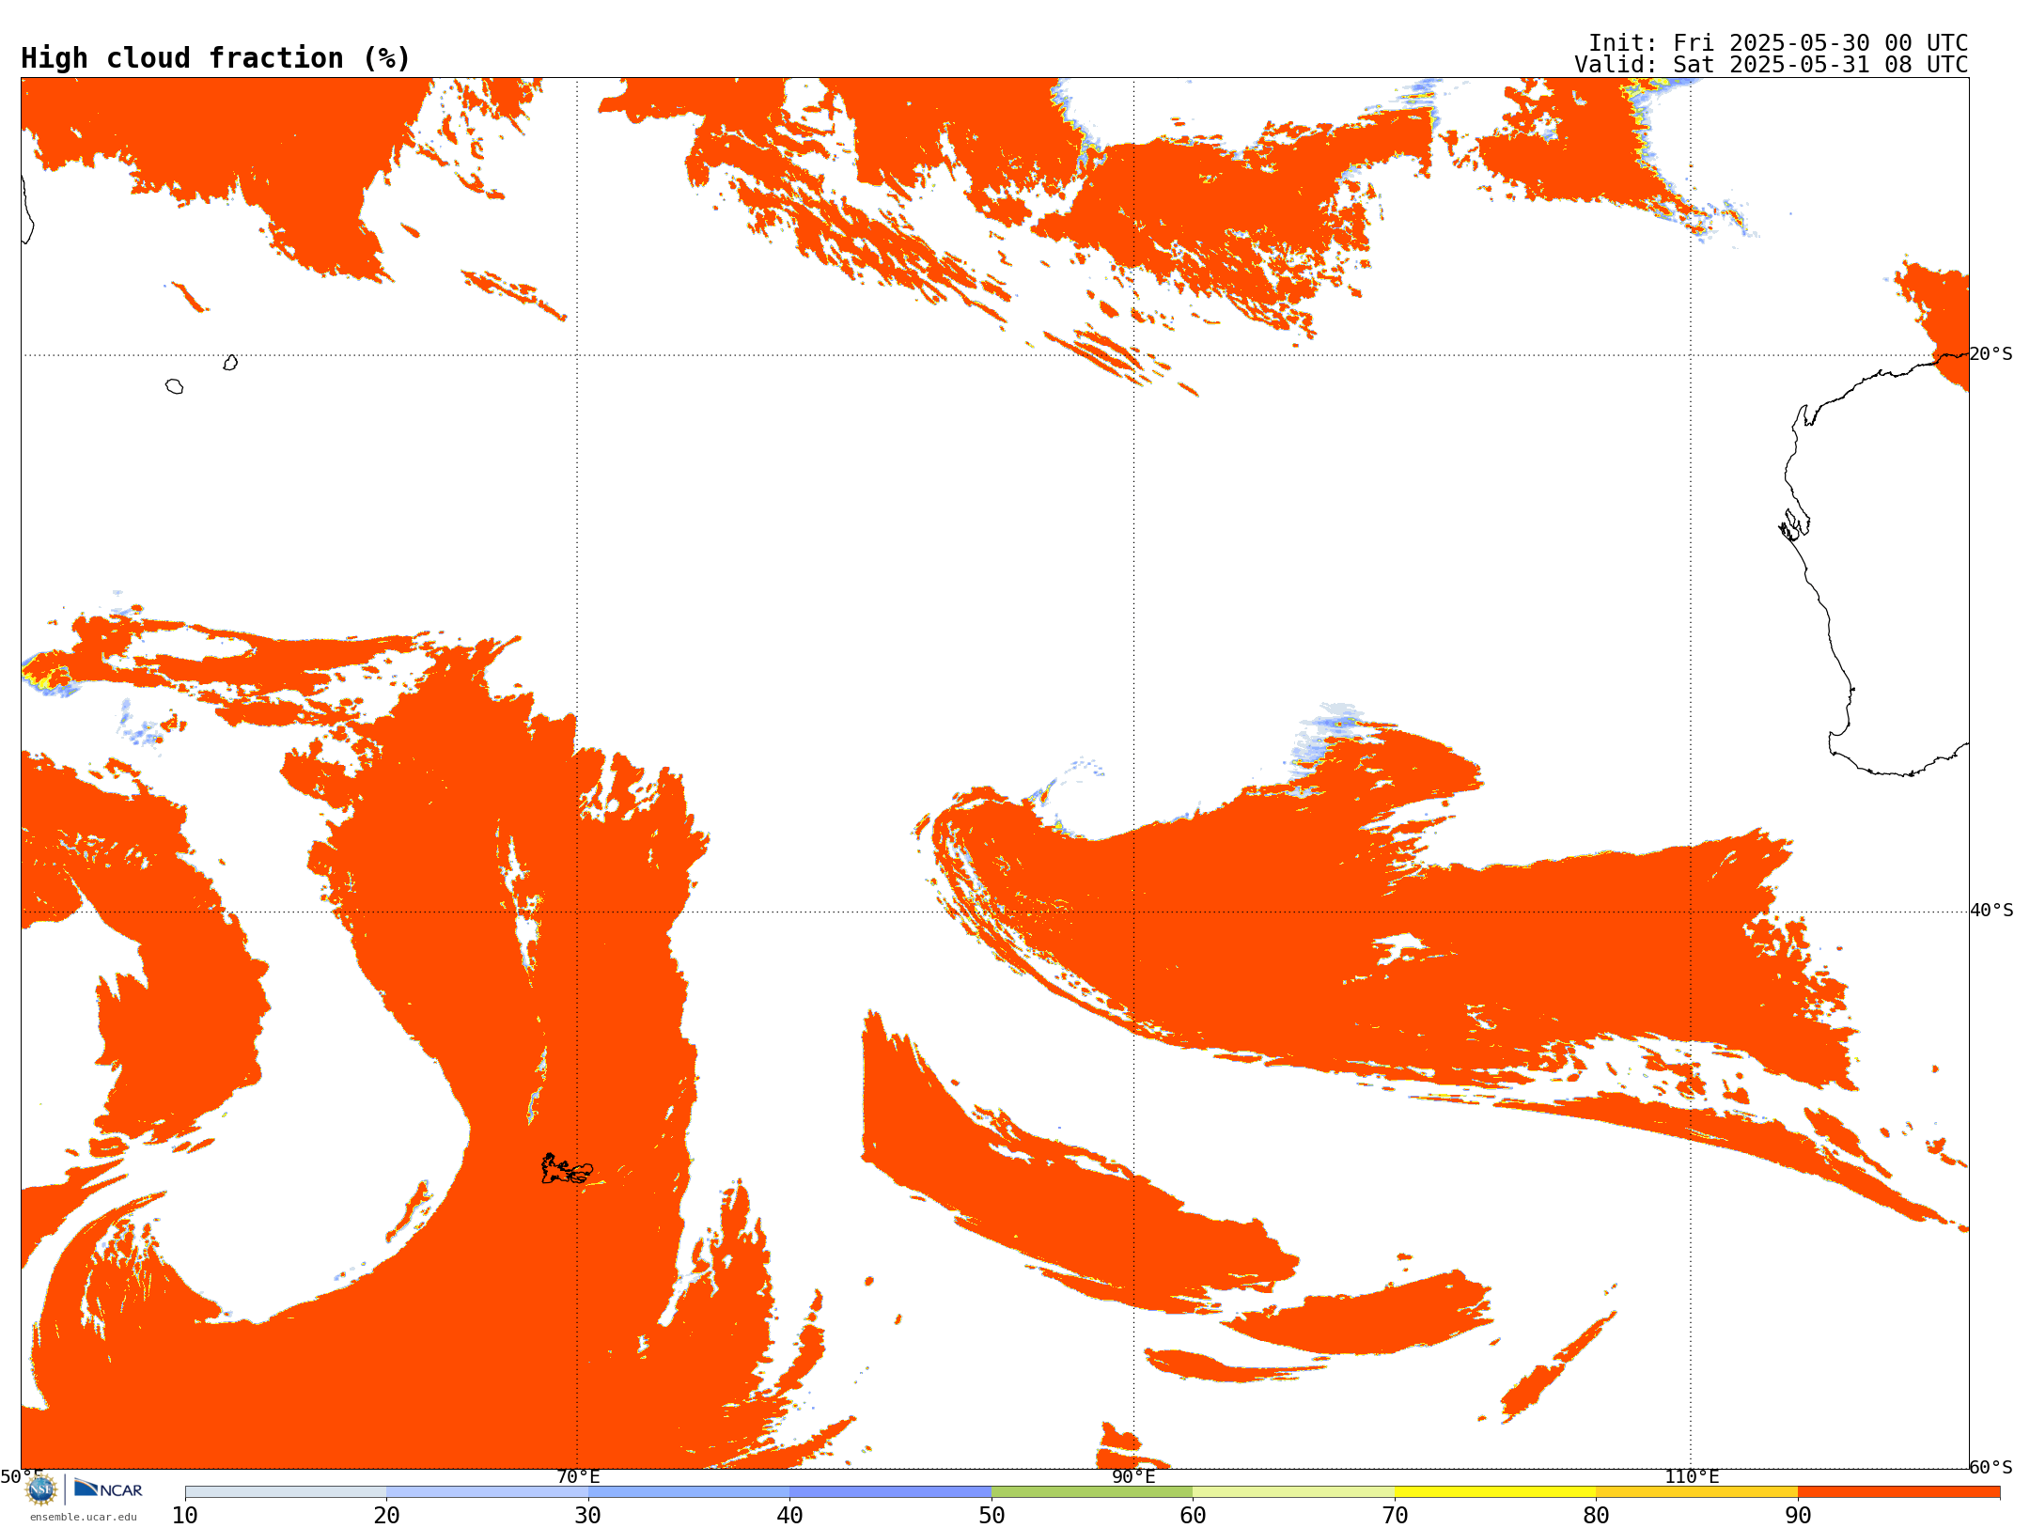This screenshot has height=1528, width=2030.
Task: Click the 20°S latitude label
Action: pos(1991,354)
